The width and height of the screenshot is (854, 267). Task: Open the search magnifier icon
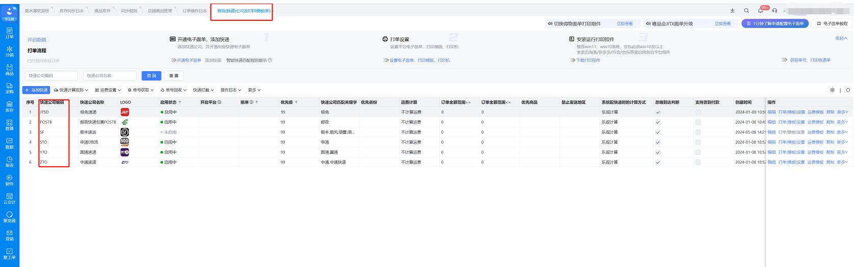746,10
